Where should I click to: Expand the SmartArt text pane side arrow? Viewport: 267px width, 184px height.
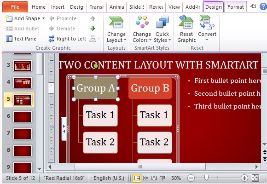click(x=64, y=129)
